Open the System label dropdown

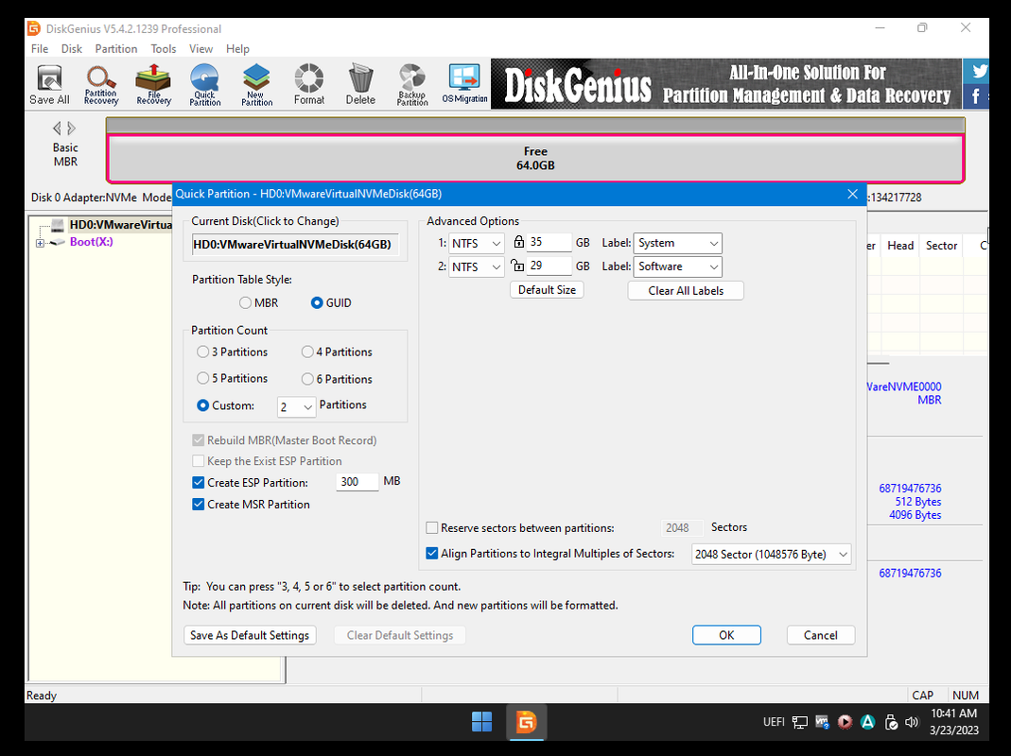pyautogui.click(x=678, y=243)
